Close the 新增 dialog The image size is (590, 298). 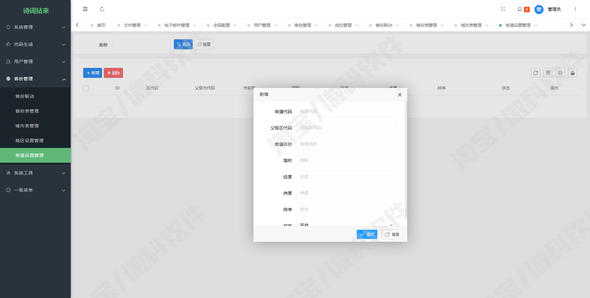click(400, 95)
